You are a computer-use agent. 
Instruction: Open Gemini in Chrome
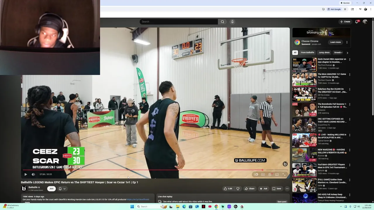pyautogui.click(x=345, y=3)
